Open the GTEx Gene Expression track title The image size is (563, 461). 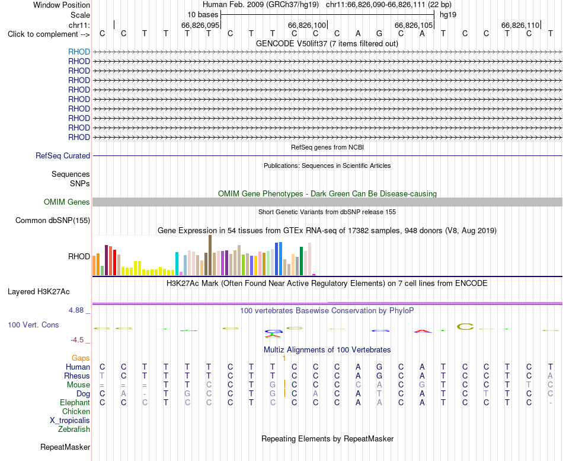327,230
